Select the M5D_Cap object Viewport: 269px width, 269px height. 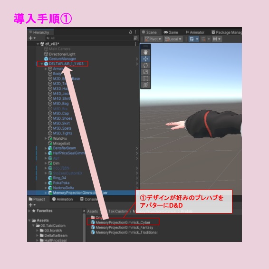pos(61,114)
